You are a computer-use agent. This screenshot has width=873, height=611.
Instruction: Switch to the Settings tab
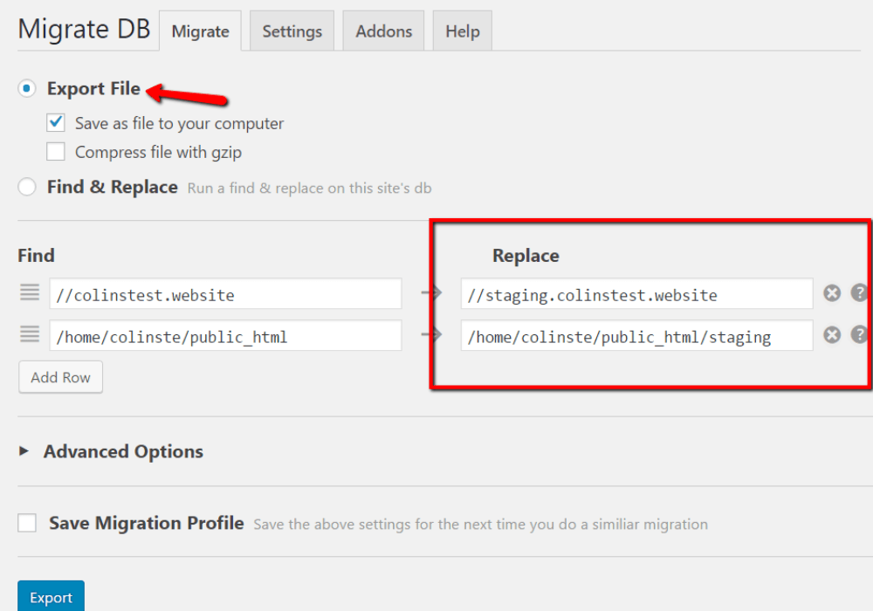(x=292, y=31)
